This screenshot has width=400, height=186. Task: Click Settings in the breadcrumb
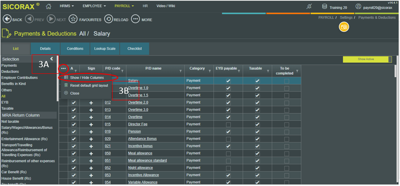pos(346,18)
